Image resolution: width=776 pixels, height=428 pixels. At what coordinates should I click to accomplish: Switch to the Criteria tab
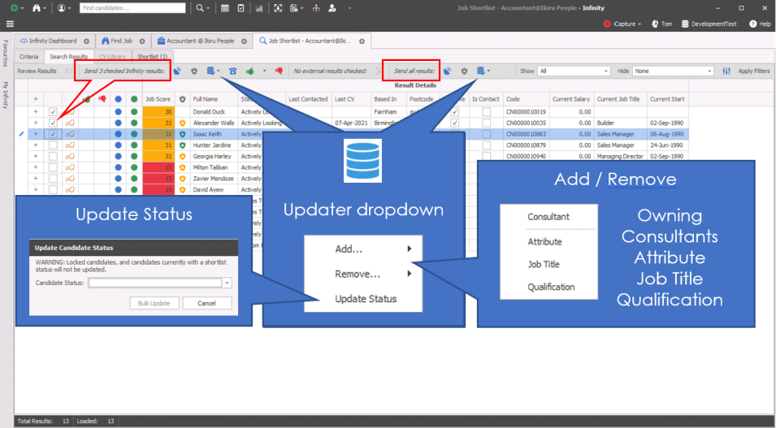pos(29,57)
